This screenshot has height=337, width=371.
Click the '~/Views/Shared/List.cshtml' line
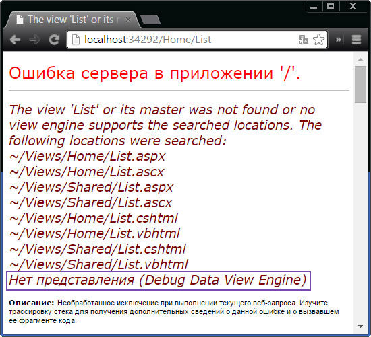tap(97, 249)
